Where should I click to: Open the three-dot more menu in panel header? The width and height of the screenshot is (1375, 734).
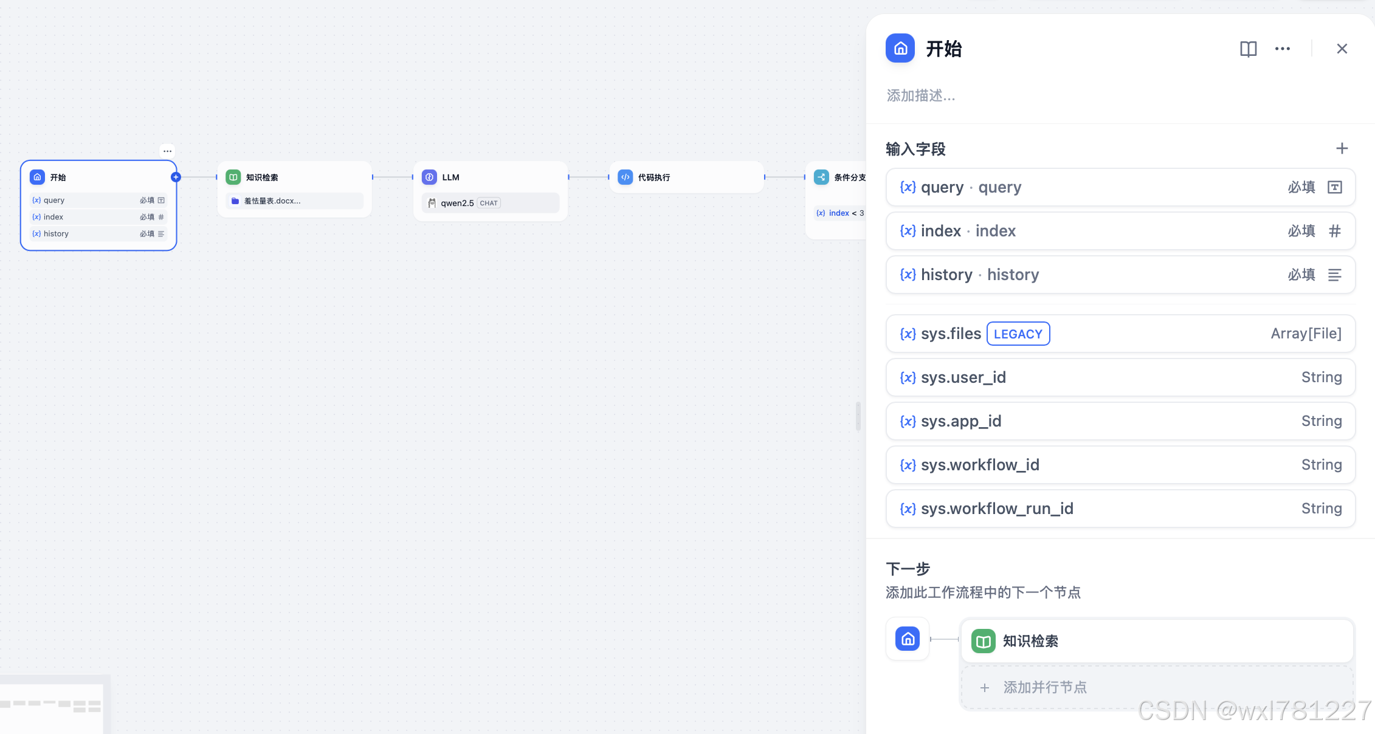1283,49
